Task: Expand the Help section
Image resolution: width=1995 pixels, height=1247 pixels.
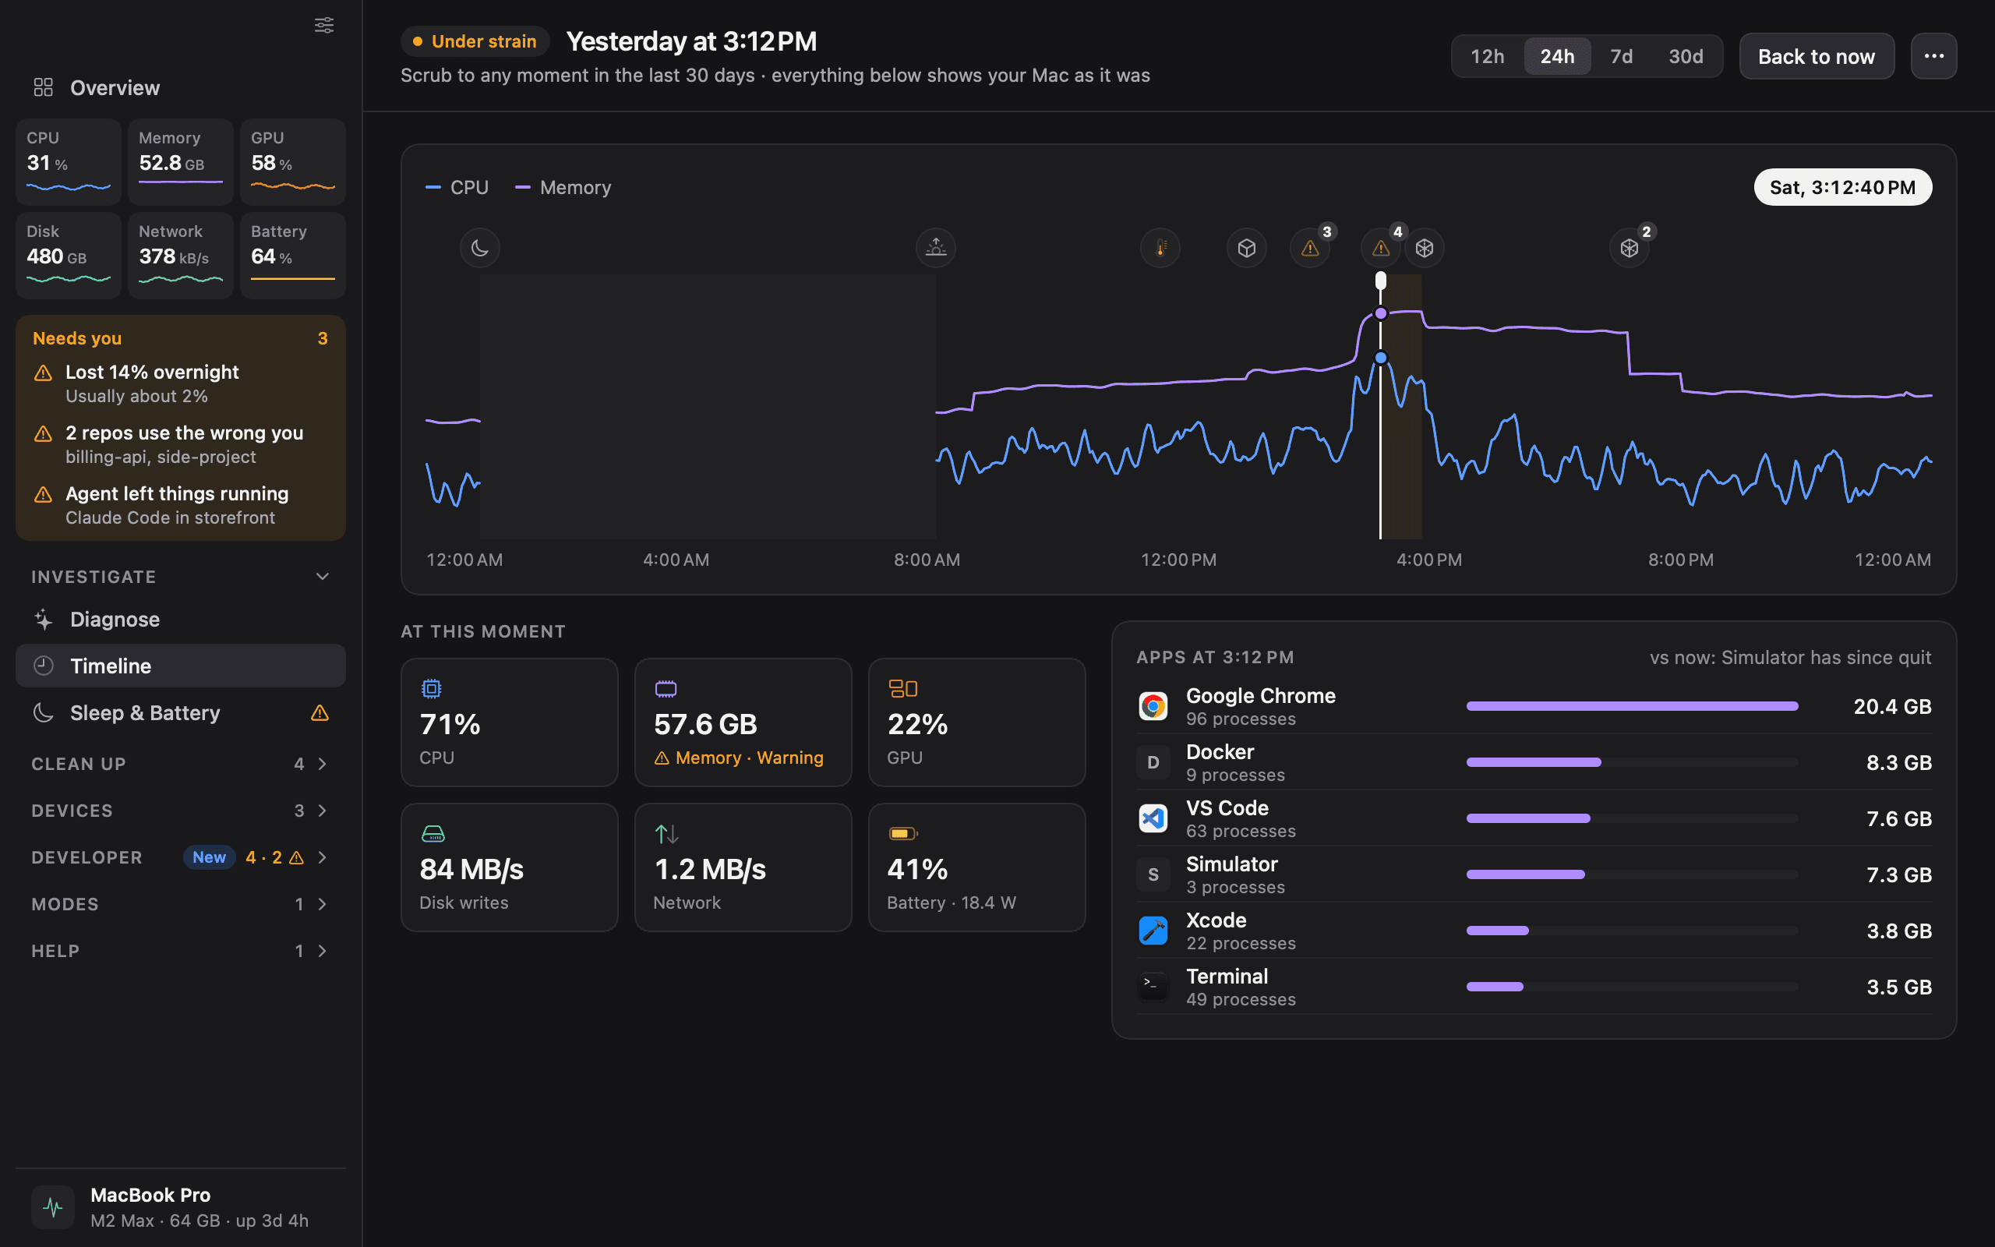Action: coord(181,951)
